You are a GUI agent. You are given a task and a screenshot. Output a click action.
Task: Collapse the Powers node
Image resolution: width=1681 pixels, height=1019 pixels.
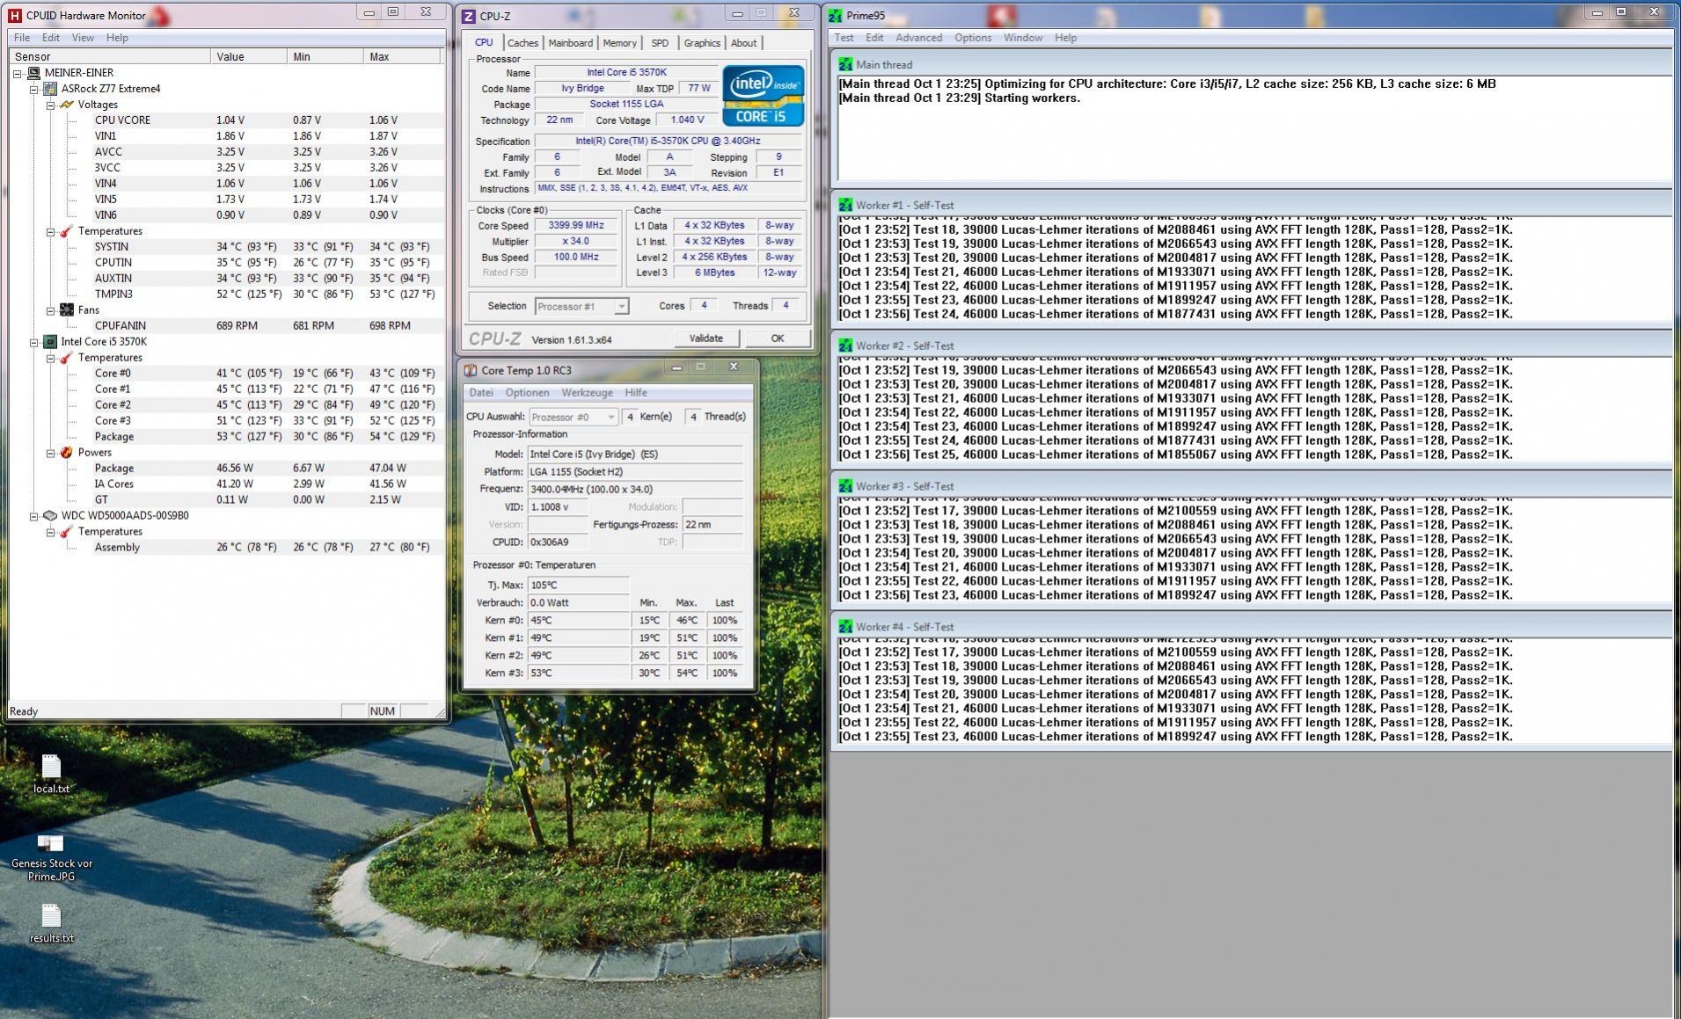click(x=51, y=454)
